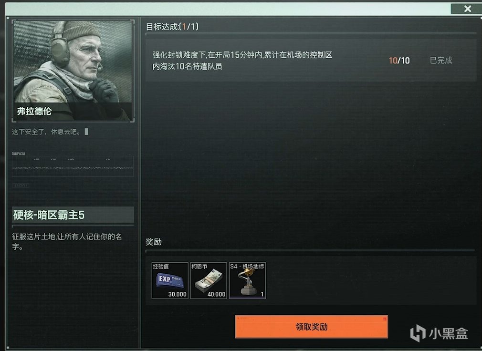Click the blinking cursor block after the dialogue
This screenshot has height=351, width=482.
click(86, 132)
